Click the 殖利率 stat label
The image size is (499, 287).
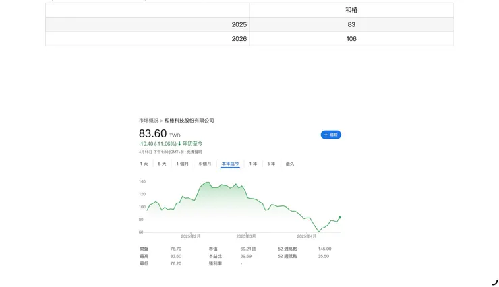coord(216,263)
